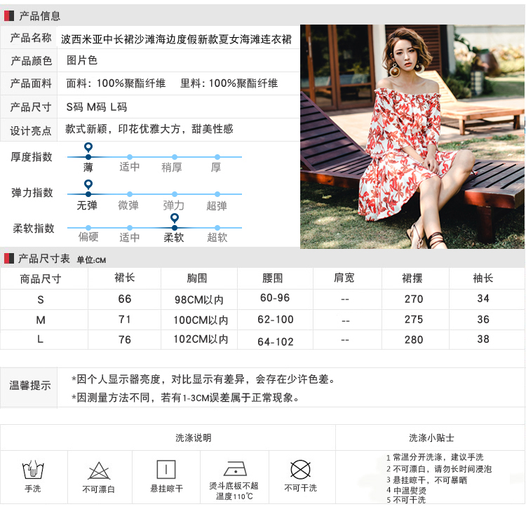Click the 产品尺寸表 section header

43,259
